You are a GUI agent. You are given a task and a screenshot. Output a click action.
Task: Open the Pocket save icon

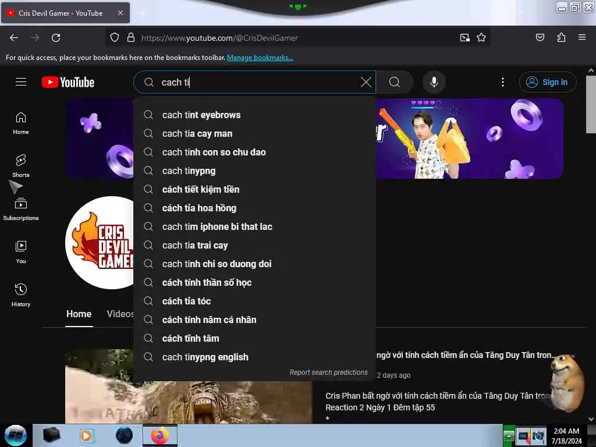(540, 37)
